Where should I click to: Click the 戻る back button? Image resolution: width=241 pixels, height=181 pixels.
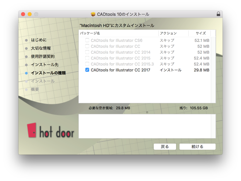coord(165,147)
